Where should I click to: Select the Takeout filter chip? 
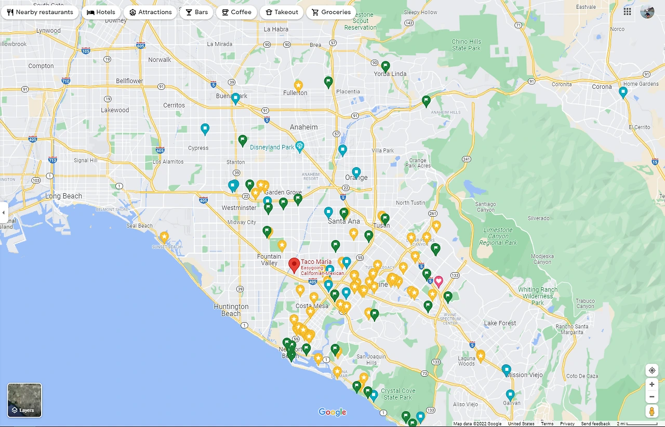click(x=282, y=12)
